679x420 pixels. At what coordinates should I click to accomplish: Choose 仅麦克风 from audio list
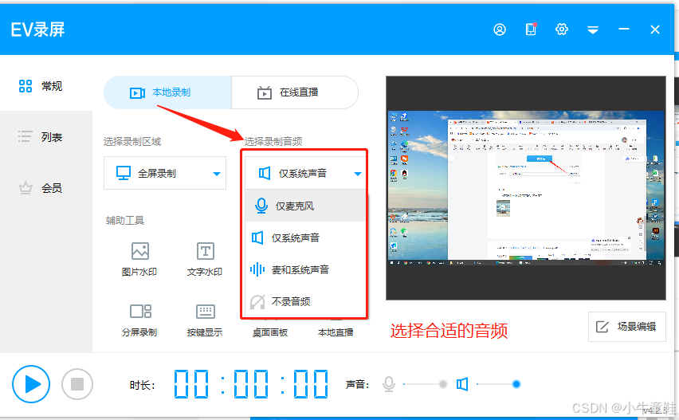pos(305,206)
